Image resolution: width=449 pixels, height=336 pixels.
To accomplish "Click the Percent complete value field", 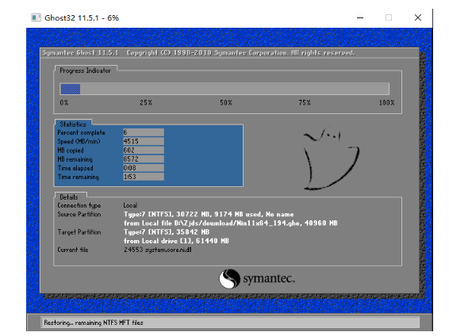I will tap(144, 132).
